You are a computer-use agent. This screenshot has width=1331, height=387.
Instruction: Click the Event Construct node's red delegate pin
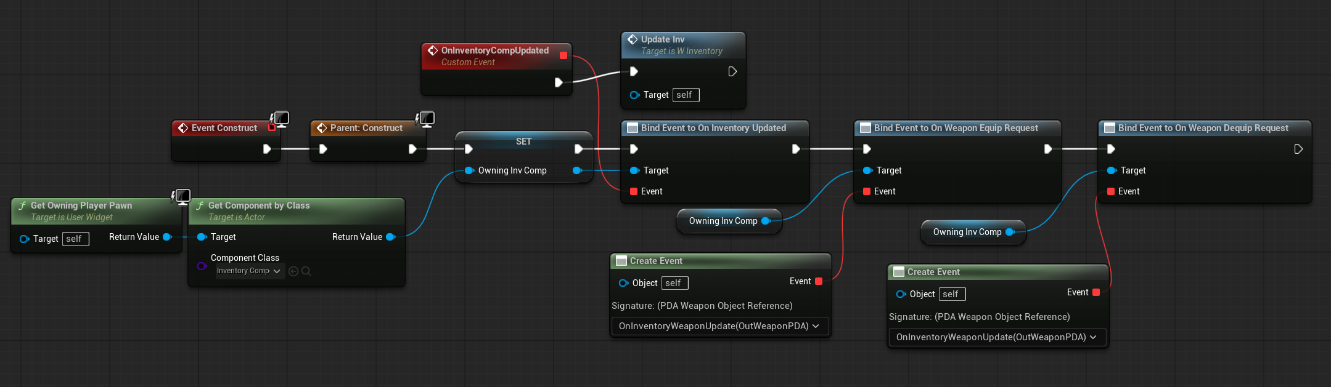pos(271,128)
